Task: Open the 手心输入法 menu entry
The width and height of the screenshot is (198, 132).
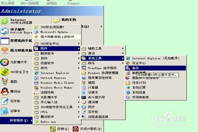Action: click(x=57, y=102)
